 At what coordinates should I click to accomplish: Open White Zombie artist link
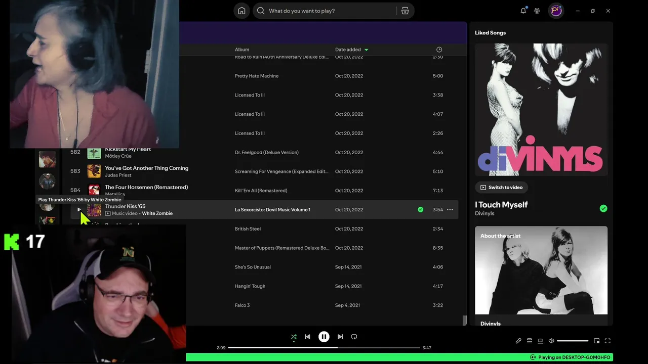tap(157, 213)
